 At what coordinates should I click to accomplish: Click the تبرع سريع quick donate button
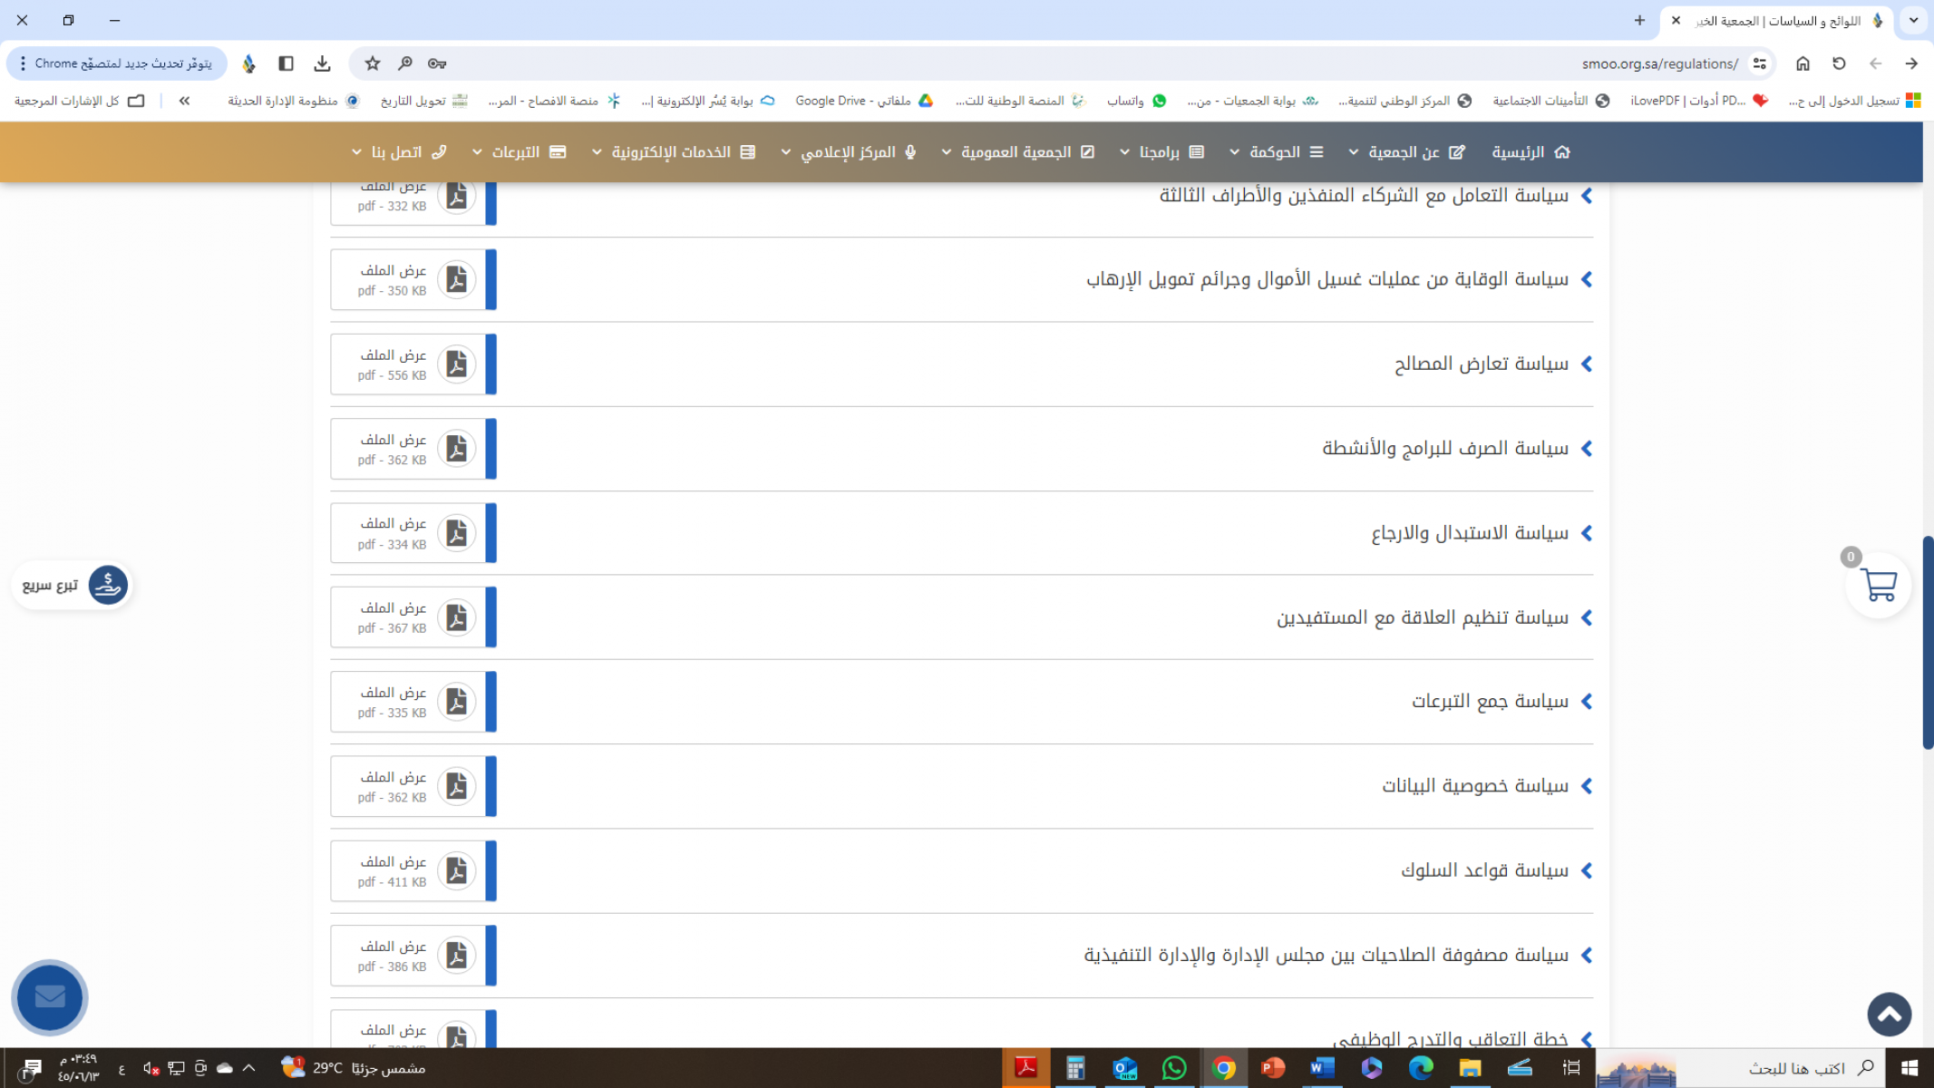[x=73, y=585]
